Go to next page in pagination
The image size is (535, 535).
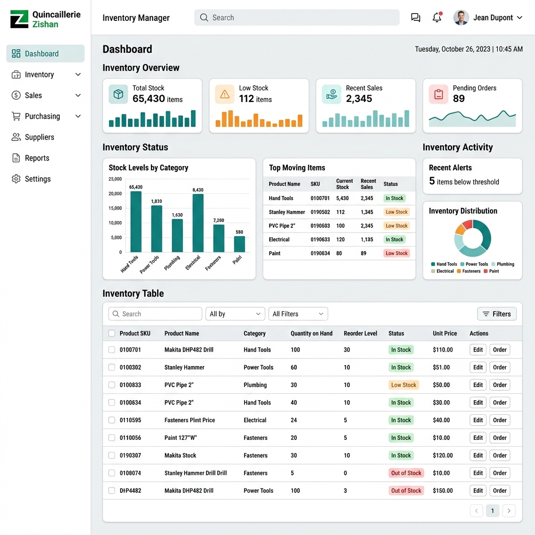click(x=509, y=511)
